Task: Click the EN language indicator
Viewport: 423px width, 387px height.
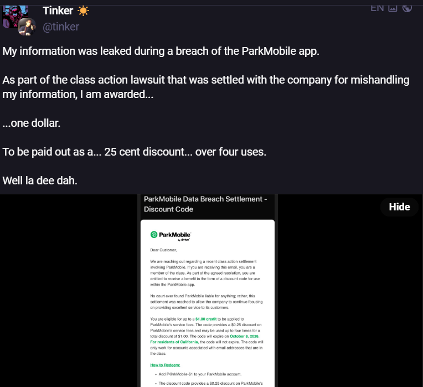Action: tap(377, 8)
